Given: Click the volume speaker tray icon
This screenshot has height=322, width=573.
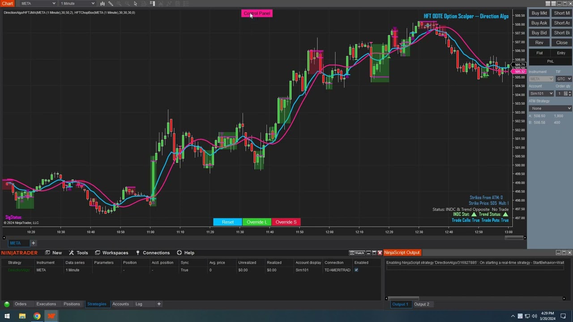Looking at the screenshot, I should click(x=534, y=316).
